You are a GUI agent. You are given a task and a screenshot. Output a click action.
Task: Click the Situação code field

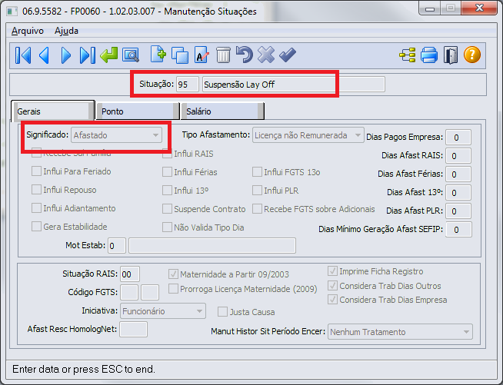(x=188, y=85)
